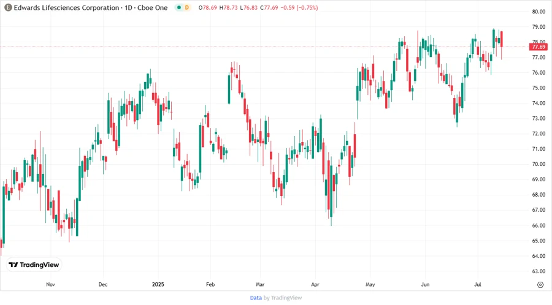The height and width of the screenshot is (305, 552).
Task: Click the TradingView logo badge
Action: pos(34,265)
